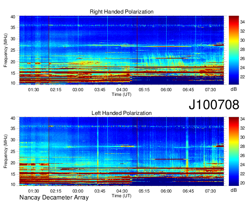This screenshot has width=249, height=202.
Task: Click the 06:00 time tick under Right Handed plot
Action: coord(166,90)
